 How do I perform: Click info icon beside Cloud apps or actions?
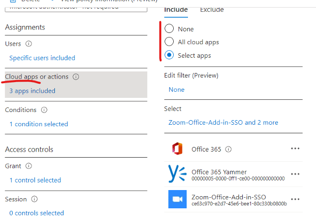point(76,77)
